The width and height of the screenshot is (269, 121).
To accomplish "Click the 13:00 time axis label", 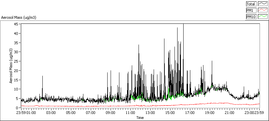I will (x=150, y=113).
